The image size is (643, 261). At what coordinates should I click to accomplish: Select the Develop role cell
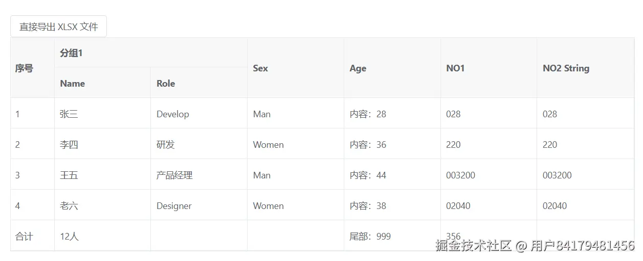pyautogui.click(x=173, y=114)
